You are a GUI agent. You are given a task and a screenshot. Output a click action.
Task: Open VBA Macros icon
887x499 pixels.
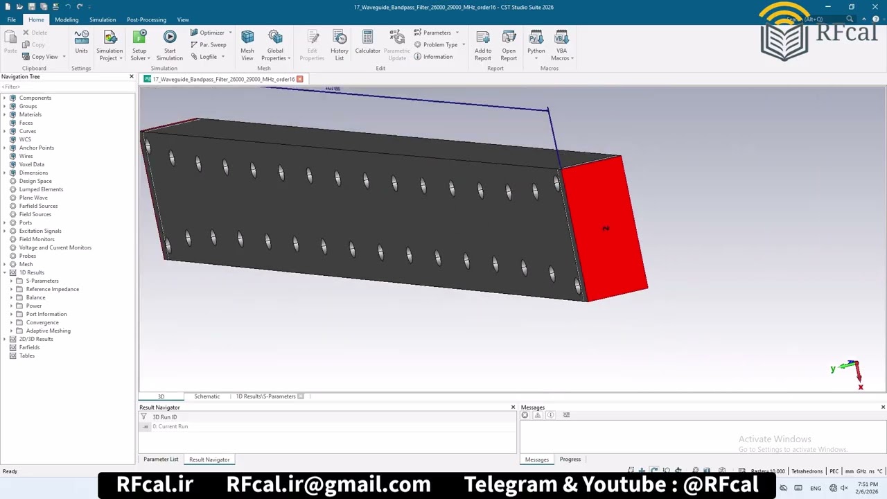click(561, 45)
